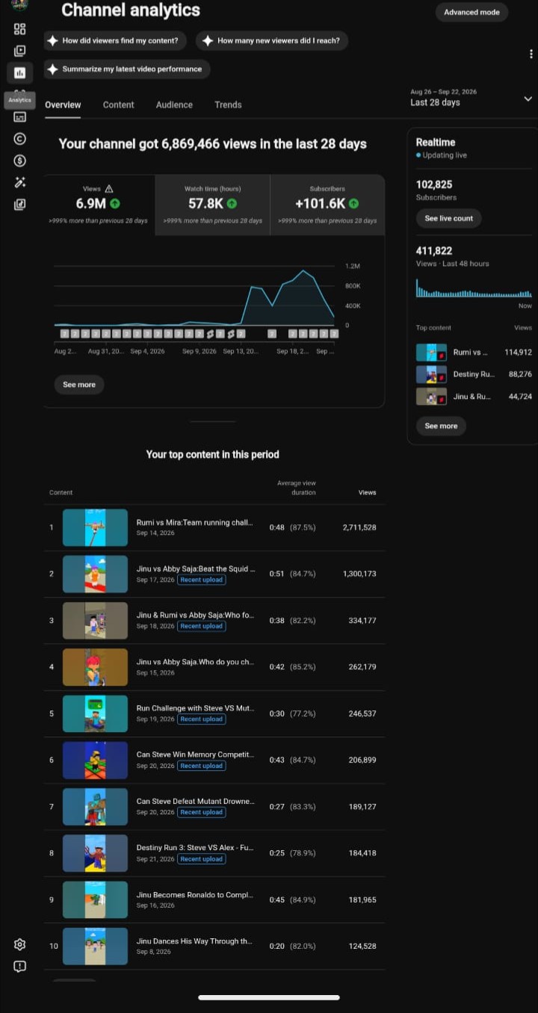Image resolution: width=538 pixels, height=1013 pixels.
Task: Click the green up arrow next to +101.6K
Action: [353, 203]
